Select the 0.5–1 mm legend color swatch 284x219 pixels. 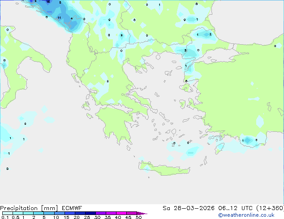(18, 213)
